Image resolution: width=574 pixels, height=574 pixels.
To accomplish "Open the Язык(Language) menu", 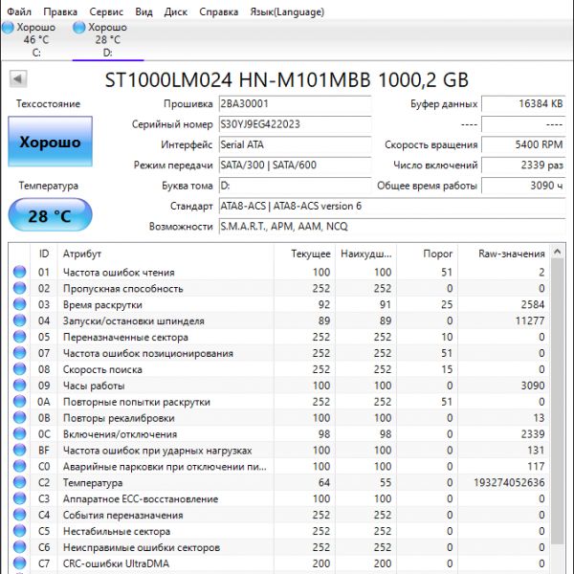I will (286, 11).
